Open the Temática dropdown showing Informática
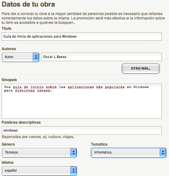Viewport: 169px width, 176px height. 128,153
